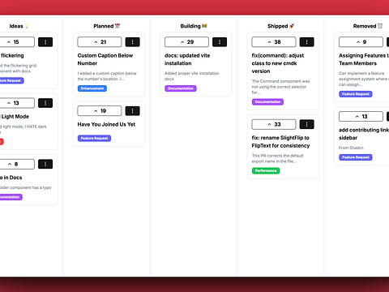Open fix: rename SlightFlip to FlipText card title
The width and height of the screenshot is (389, 292).
coord(280,142)
